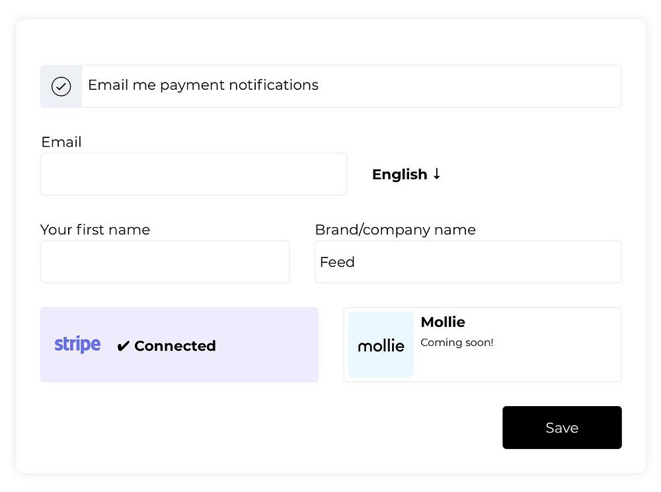Click the "Your first name" label
This screenshot has width=661, height=492.
pyautogui.click(x=95, y=230)
